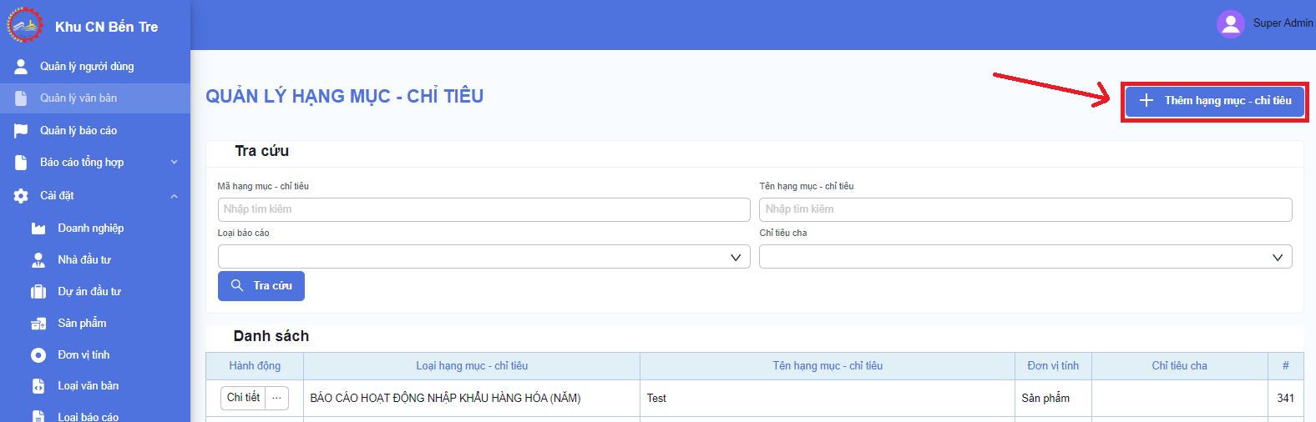1316x422 pixels.
Task: Click the factory icon beside Doanh nghiệp
Action: (x=38, y=229)
